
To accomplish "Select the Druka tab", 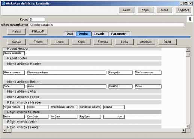I will point(83,34).
